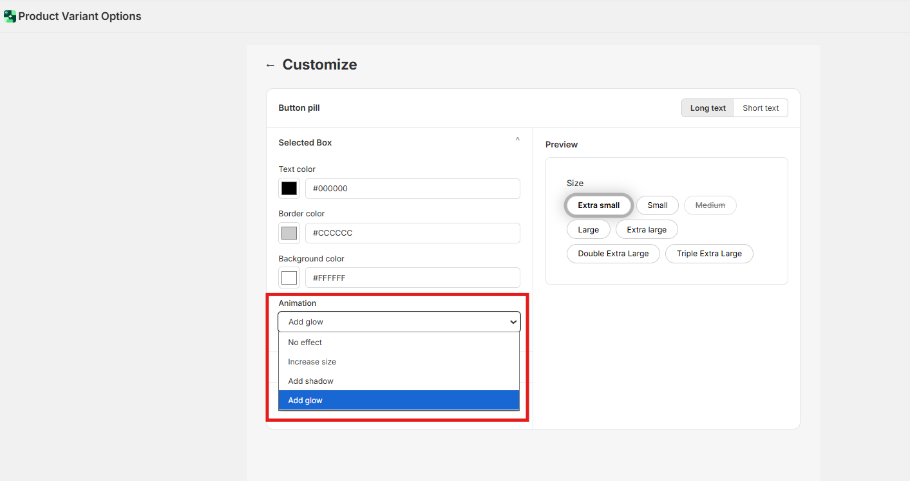Open the Animation dropdown
910x481 pixels.
[399, 322]
